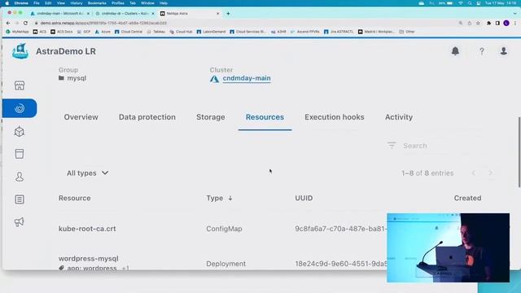Open the Account person icon in sidebar
Viewport: 521px width, 293px height.
point(20,177)
